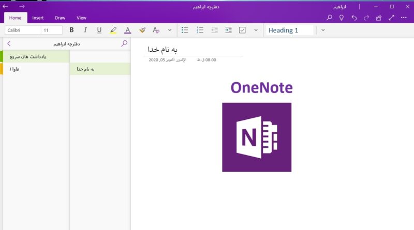Screen dimensions: 414x230
Task: Decrease the paragraph indent
Action: (x=214, y=30)
